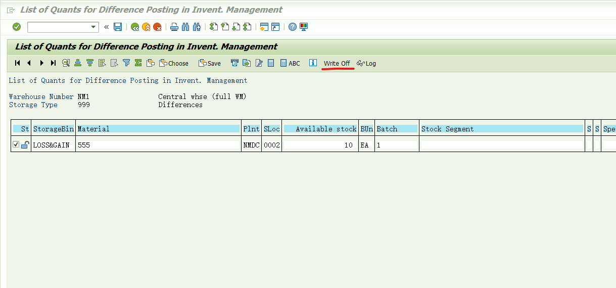Jump to the last column arrow icon

click(x=53, y=63)
